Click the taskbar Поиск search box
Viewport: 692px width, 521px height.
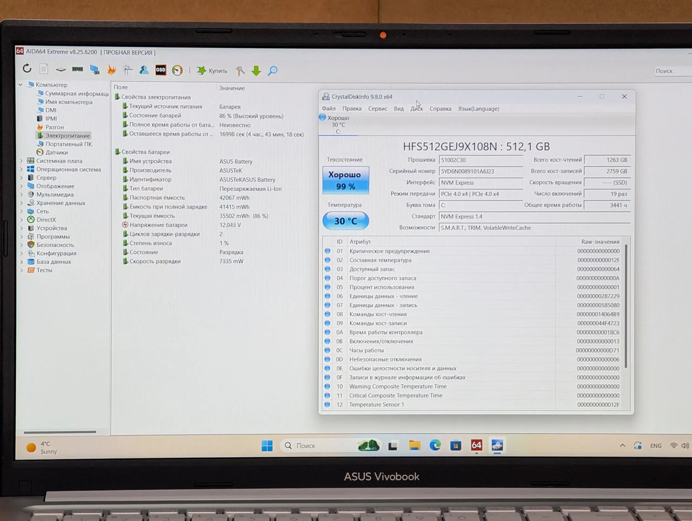tap(331, 445)
